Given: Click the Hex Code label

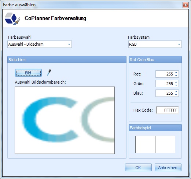Looking at the screenshot, I should pos(143,110).
